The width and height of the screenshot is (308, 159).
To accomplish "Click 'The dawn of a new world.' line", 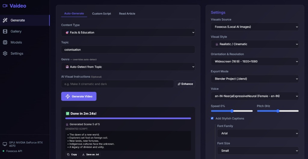I will [85, 134].
